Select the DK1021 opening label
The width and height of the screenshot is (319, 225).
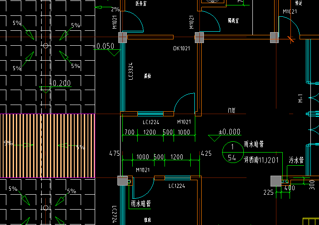tap(181, 48)
